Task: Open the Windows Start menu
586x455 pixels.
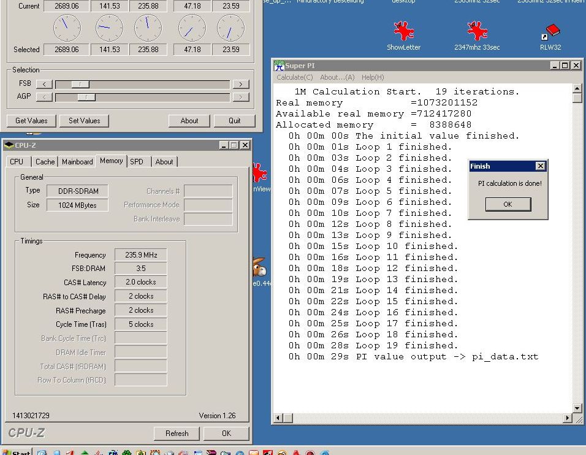Action: tap(17, 452)
